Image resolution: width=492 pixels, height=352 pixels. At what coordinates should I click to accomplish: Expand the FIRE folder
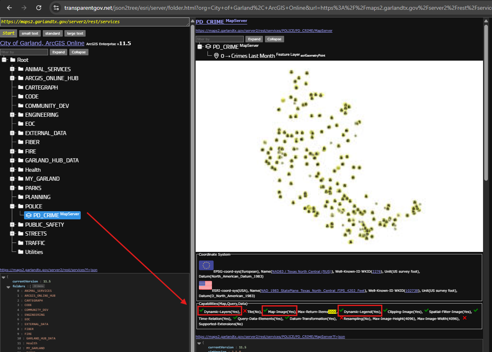12,151
